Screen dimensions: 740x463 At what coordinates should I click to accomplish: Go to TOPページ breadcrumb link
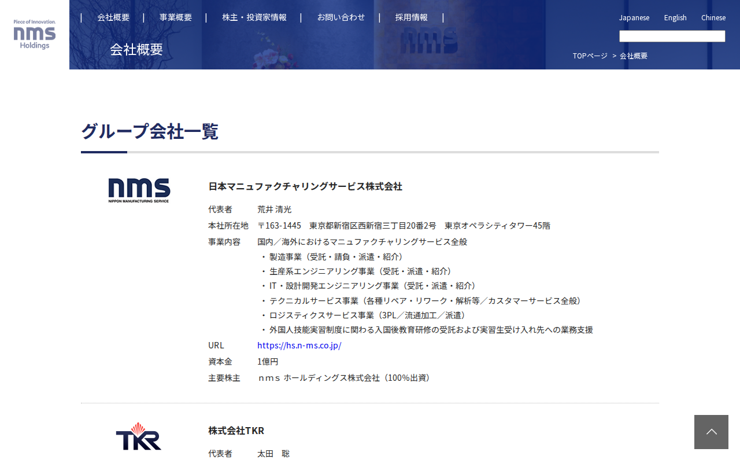coord(590,56)
